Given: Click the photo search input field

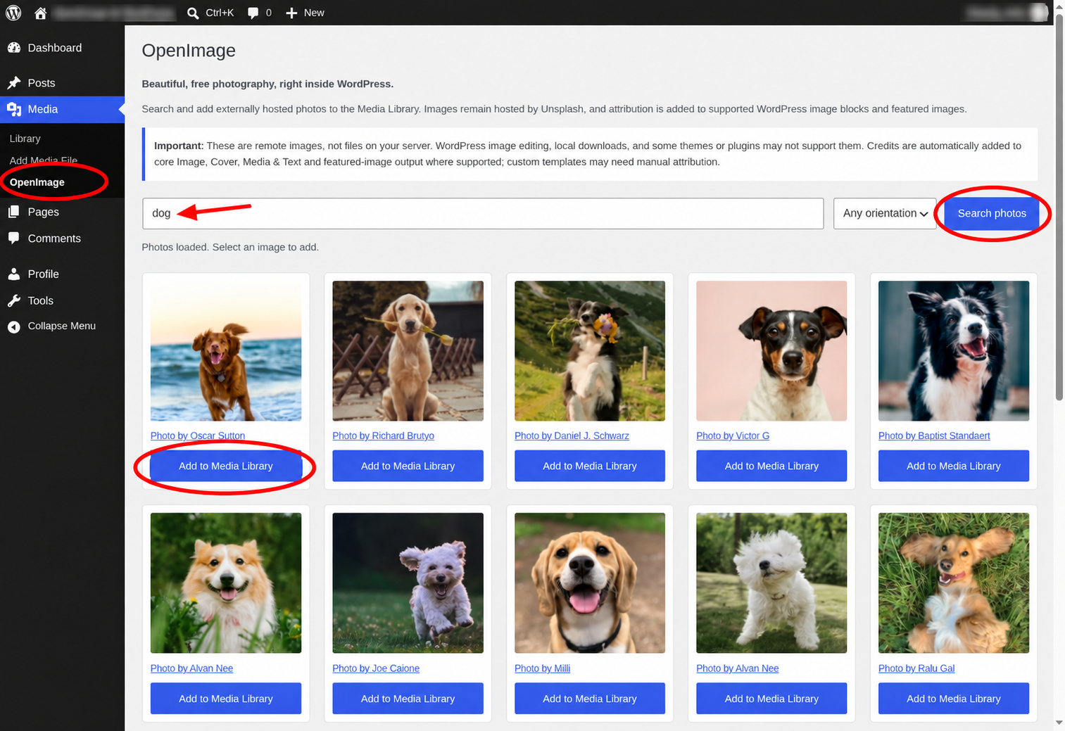Looking at the screenshot, I should coord(483,213).
